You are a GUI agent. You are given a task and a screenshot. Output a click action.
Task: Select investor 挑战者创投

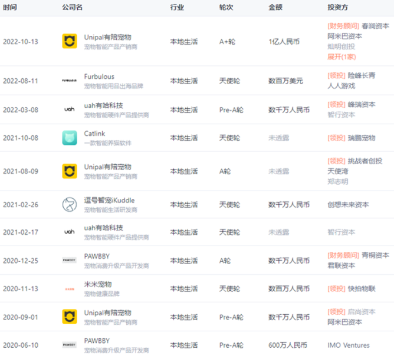(x=365, y=161)
